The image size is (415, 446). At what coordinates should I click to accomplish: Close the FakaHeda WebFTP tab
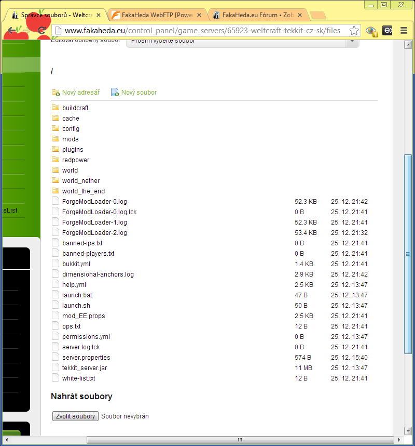pos(199,15)
